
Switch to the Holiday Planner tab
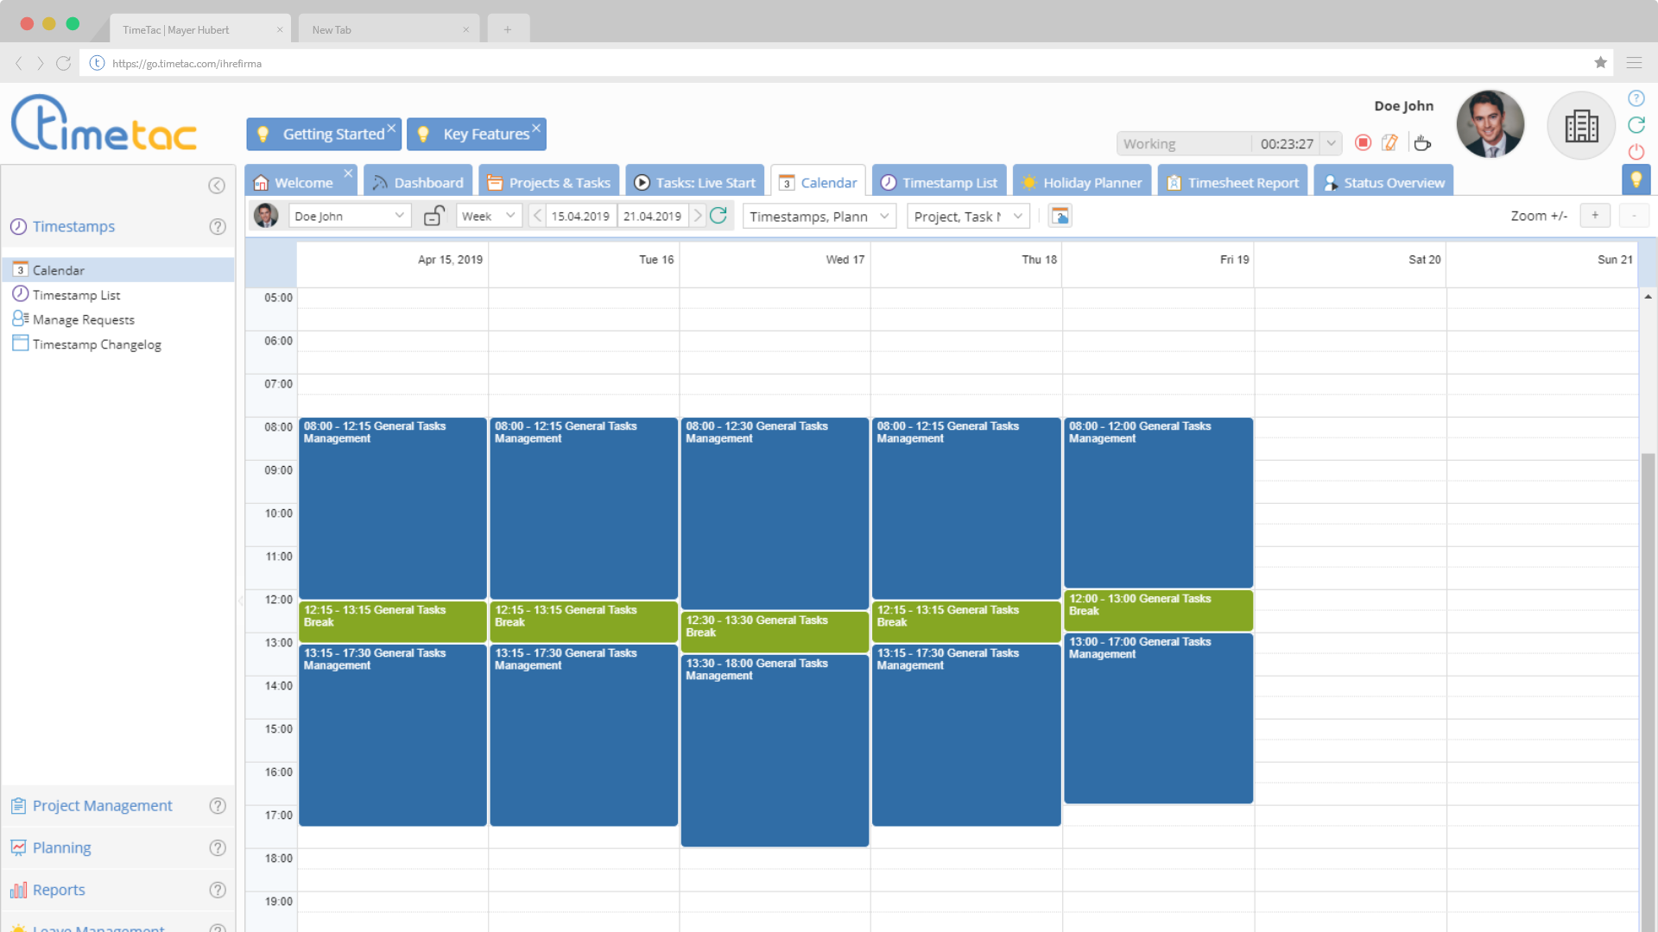point(1081,183)
